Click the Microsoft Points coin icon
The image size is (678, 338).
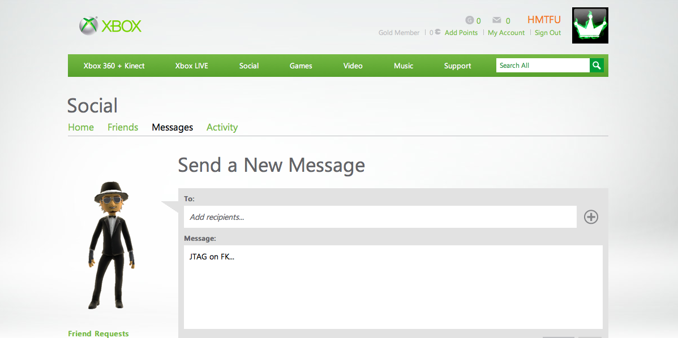437,32
